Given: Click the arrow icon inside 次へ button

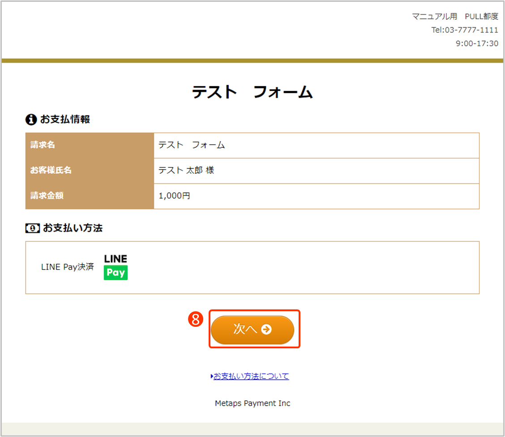Looking at the screenshot, I should (x=266, y=330).
